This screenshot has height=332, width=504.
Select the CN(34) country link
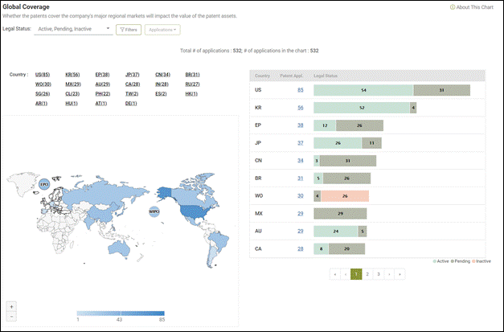162,75
